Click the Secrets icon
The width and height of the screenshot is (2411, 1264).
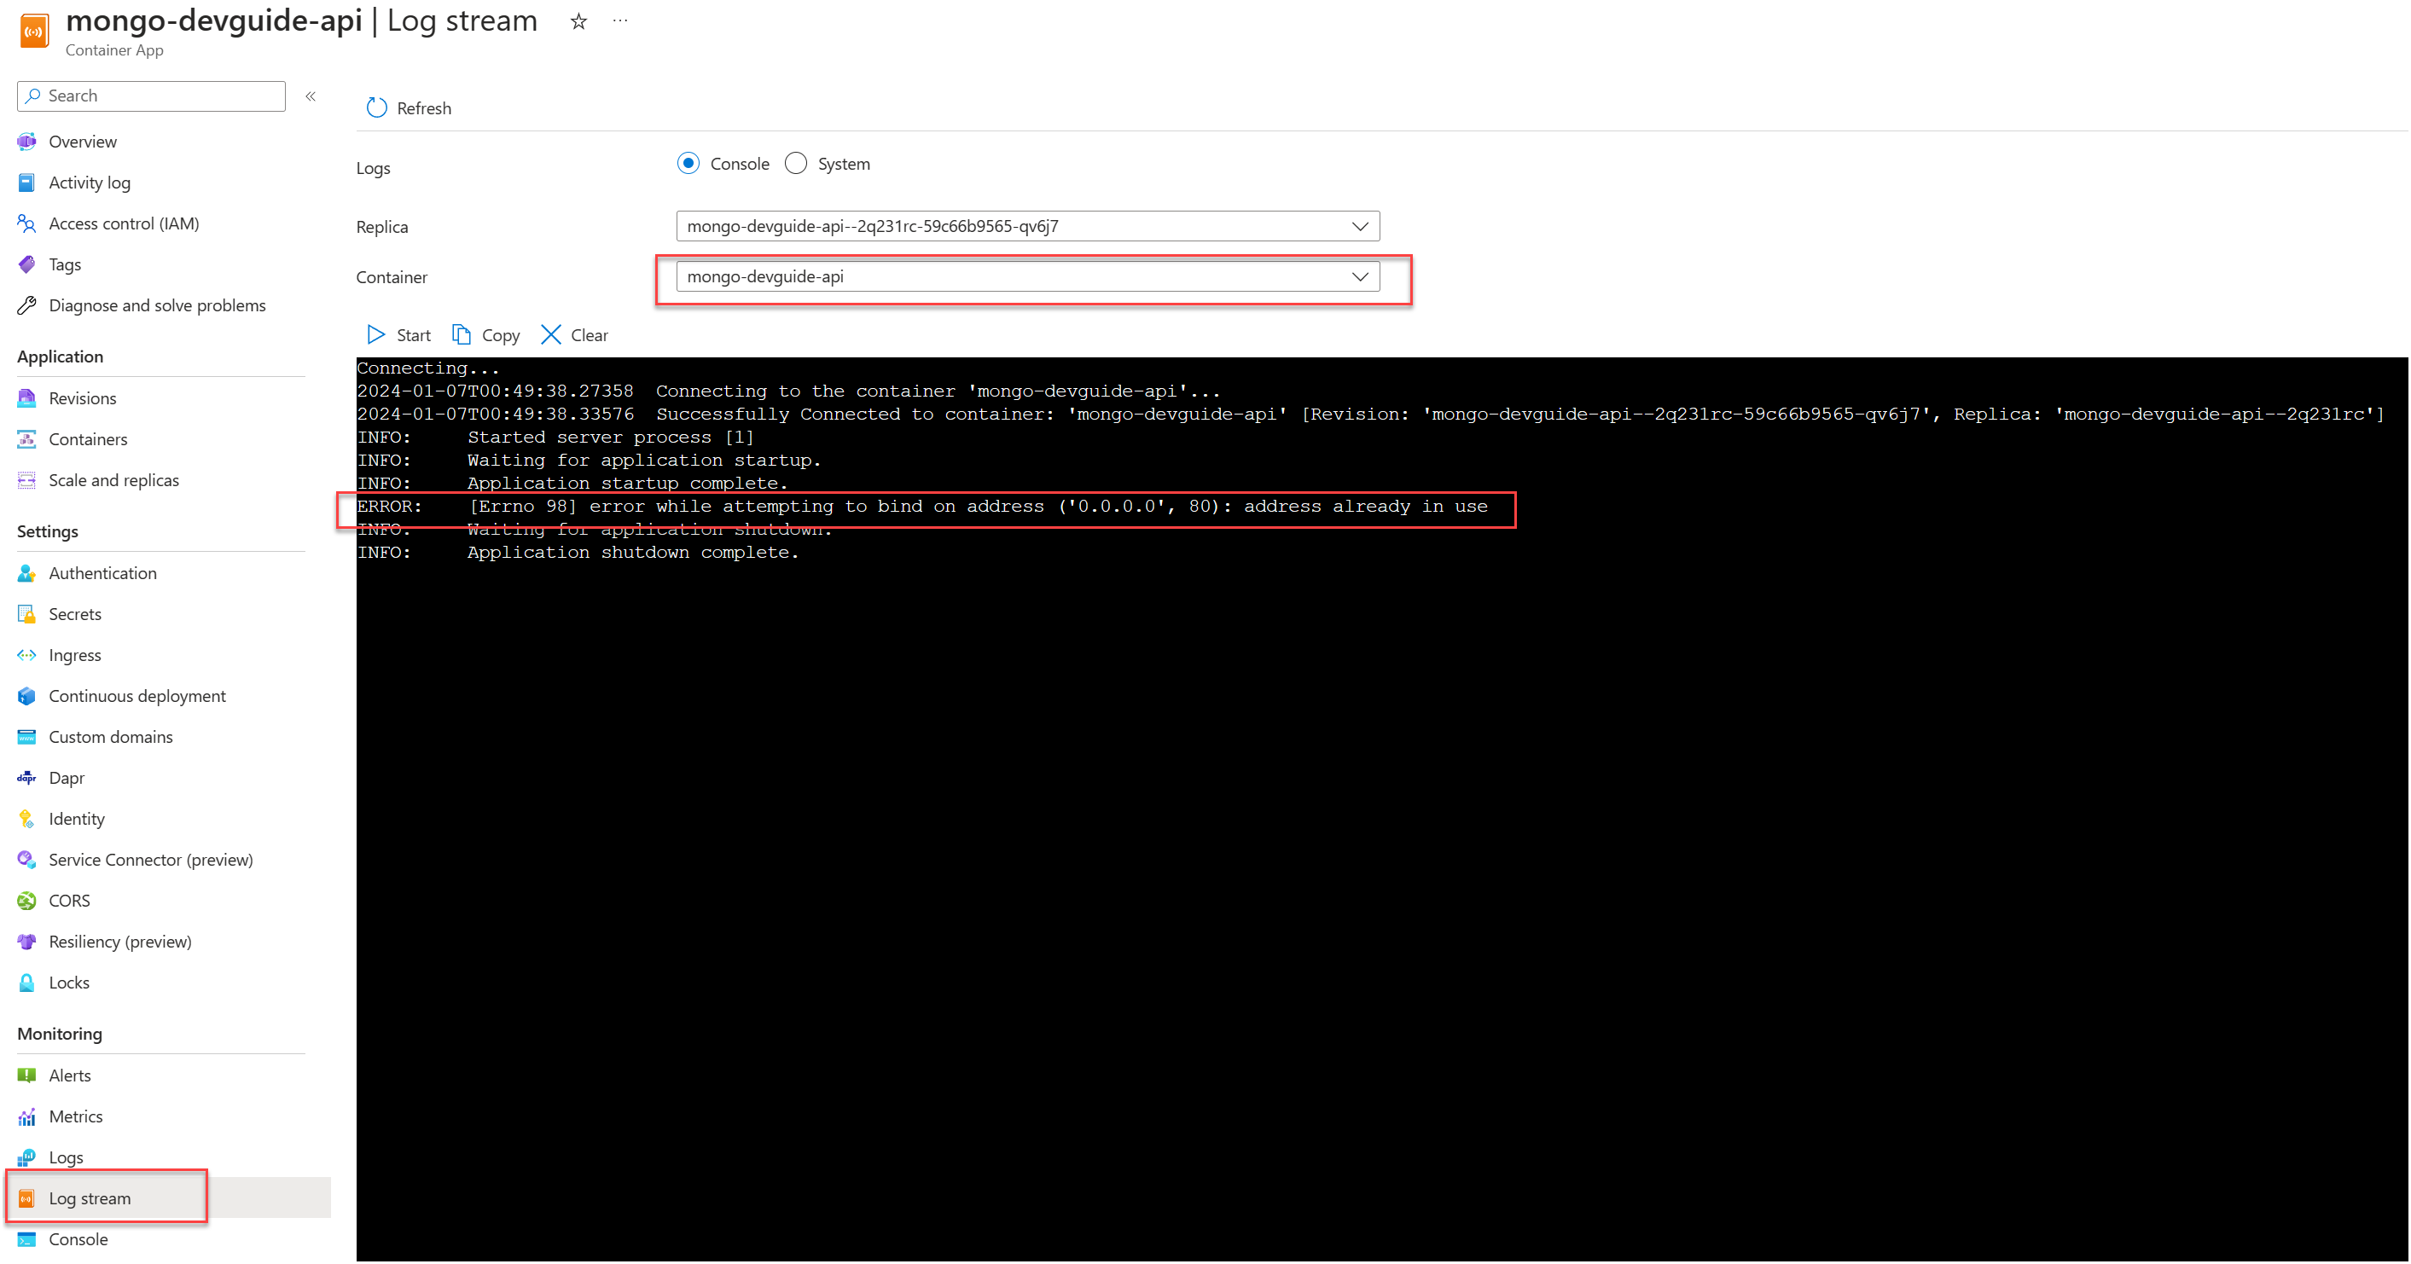click(x=26, y=615)
